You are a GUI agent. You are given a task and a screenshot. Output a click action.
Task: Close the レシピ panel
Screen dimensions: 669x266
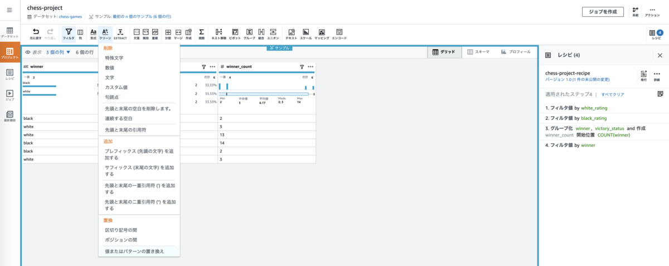(x=660, y=55)
